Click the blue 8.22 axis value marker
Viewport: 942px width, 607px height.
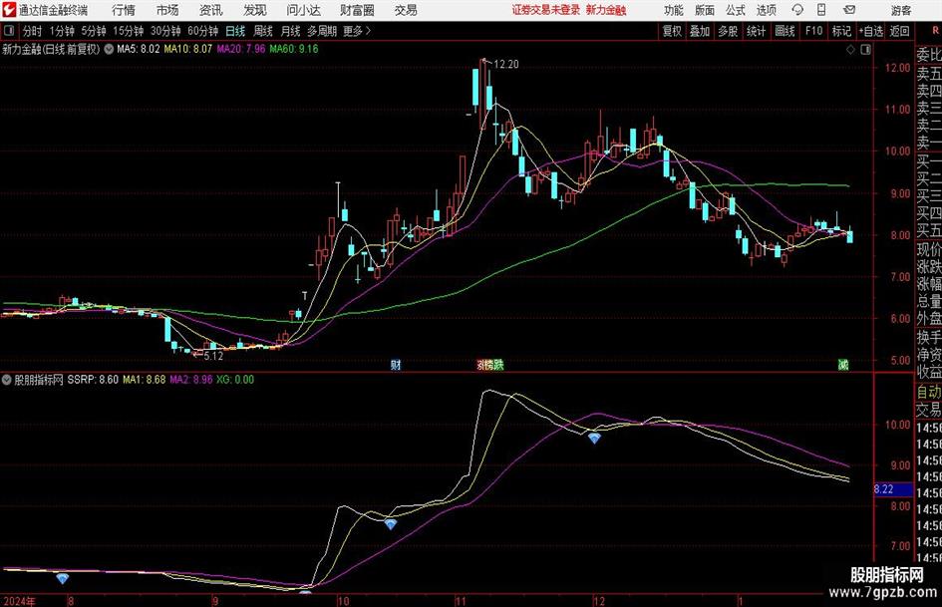(893, 489)
